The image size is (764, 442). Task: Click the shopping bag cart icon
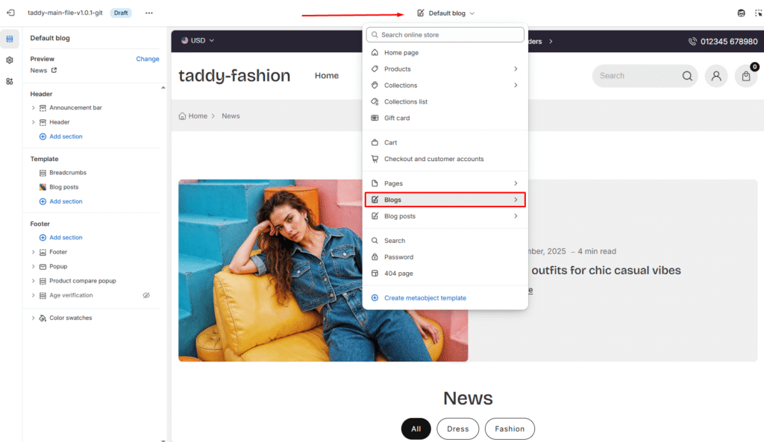[745, 76]
